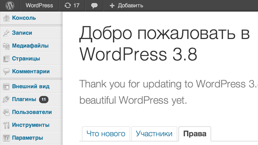Open the Страницы section

[26, 58]
